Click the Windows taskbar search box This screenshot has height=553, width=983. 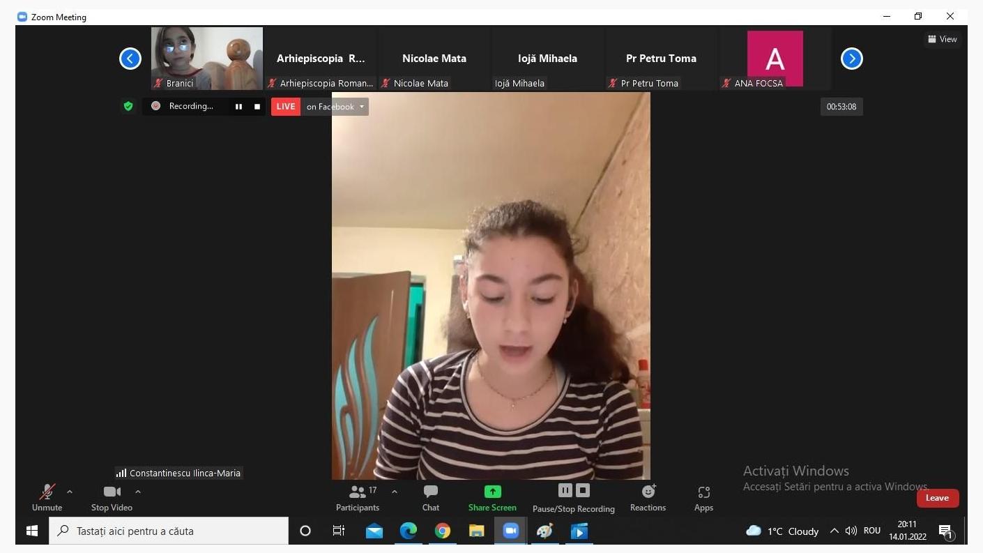[169, 531]
